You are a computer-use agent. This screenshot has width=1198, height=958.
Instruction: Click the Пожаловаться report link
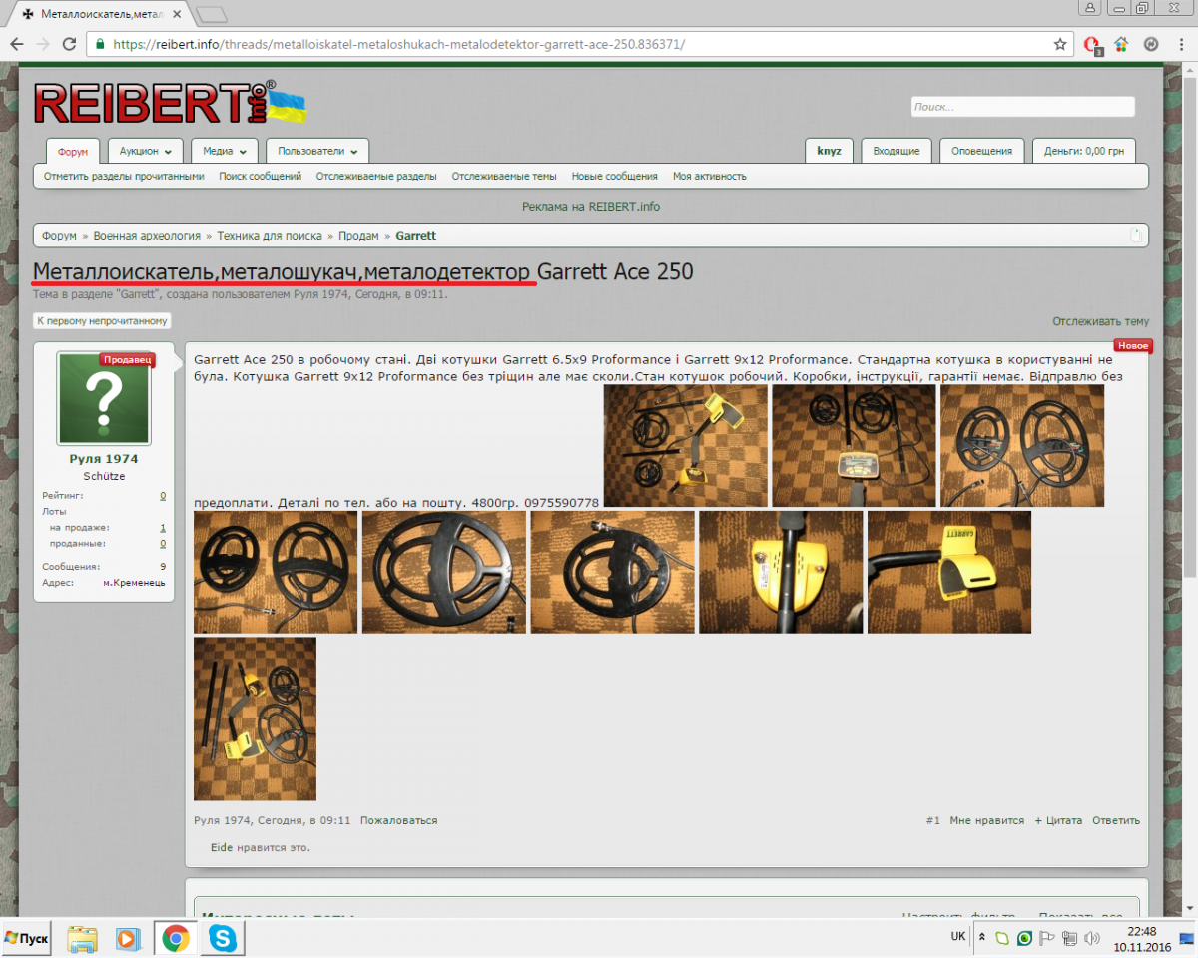398,820
